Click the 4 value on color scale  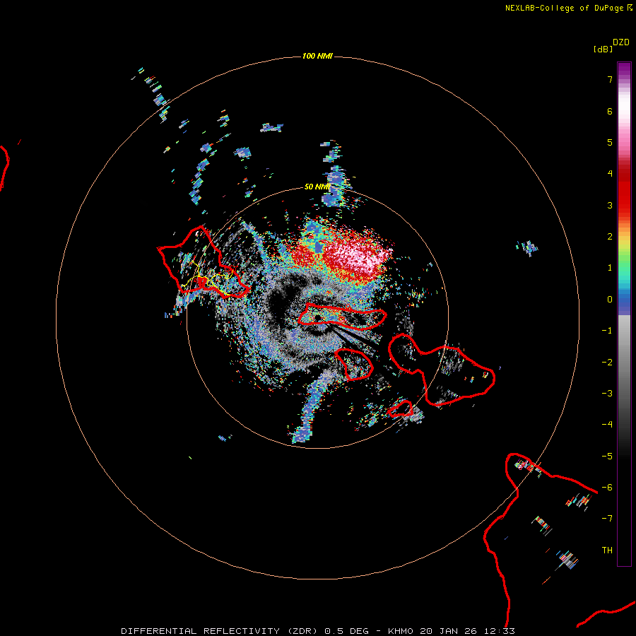click(610, 174)
